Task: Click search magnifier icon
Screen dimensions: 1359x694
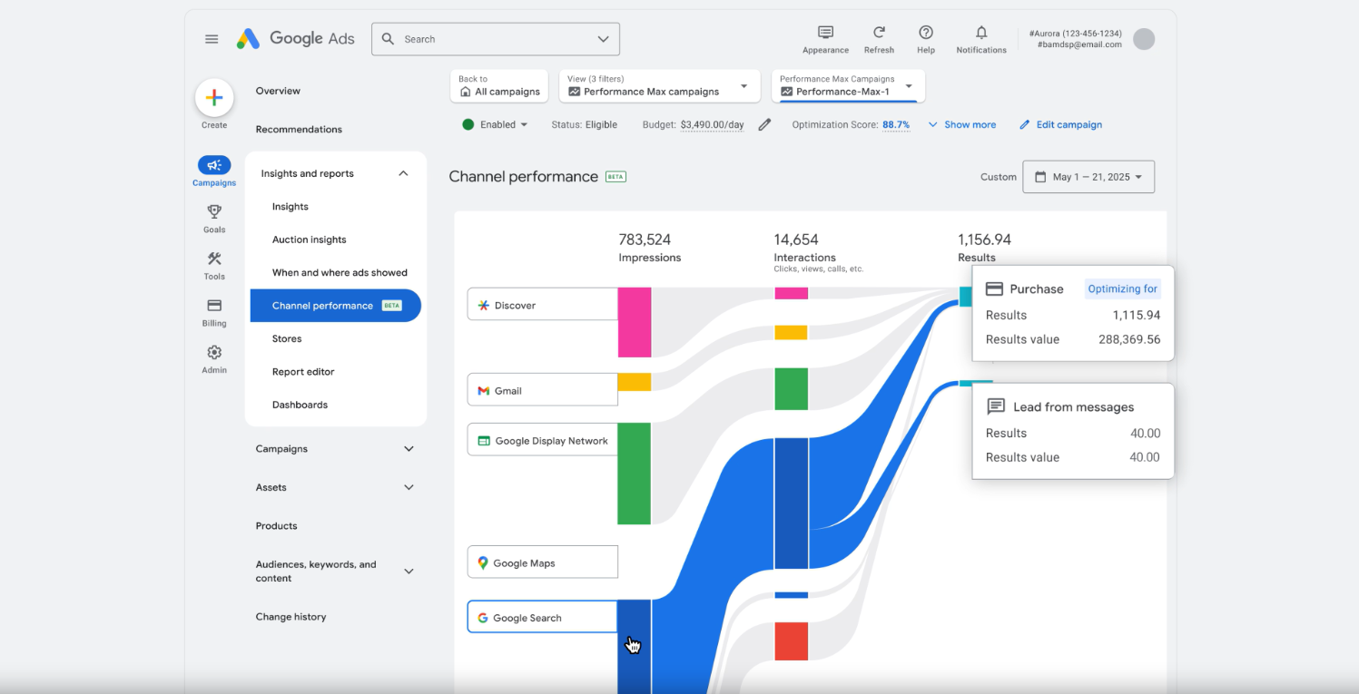Action: click(x=389, y=39)
